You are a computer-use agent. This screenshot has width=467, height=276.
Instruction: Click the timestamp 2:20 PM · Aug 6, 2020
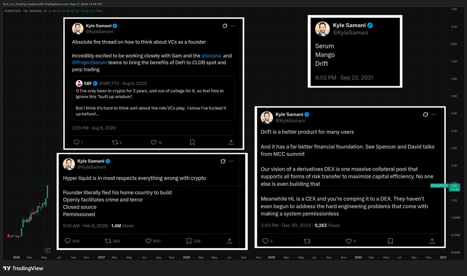tap(94, 128)
